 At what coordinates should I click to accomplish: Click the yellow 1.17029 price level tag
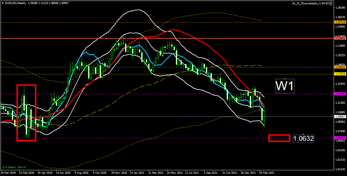point(340,74)
